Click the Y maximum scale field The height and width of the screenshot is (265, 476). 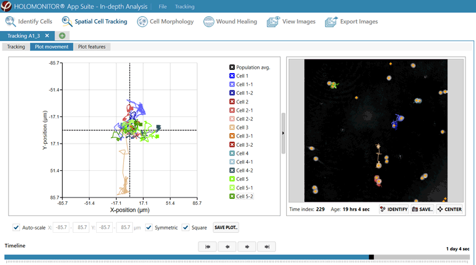[x=125, y=227]
